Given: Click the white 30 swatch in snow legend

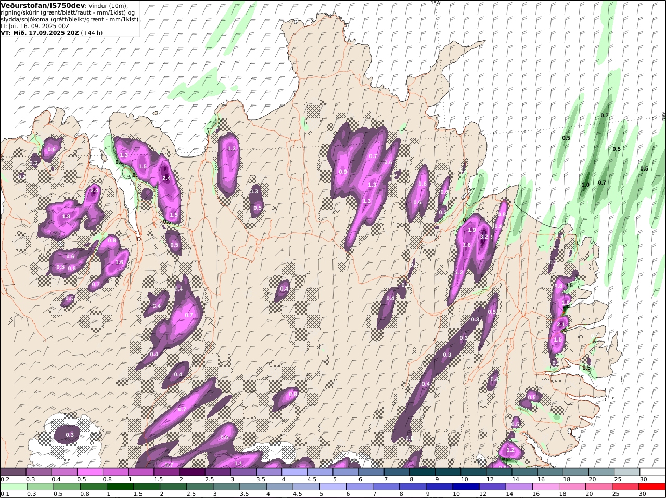Looking at the screenshot, I should (x=652, y=472).
